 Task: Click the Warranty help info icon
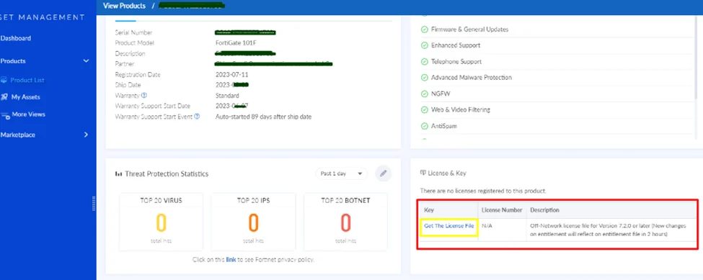click(144, 95)
